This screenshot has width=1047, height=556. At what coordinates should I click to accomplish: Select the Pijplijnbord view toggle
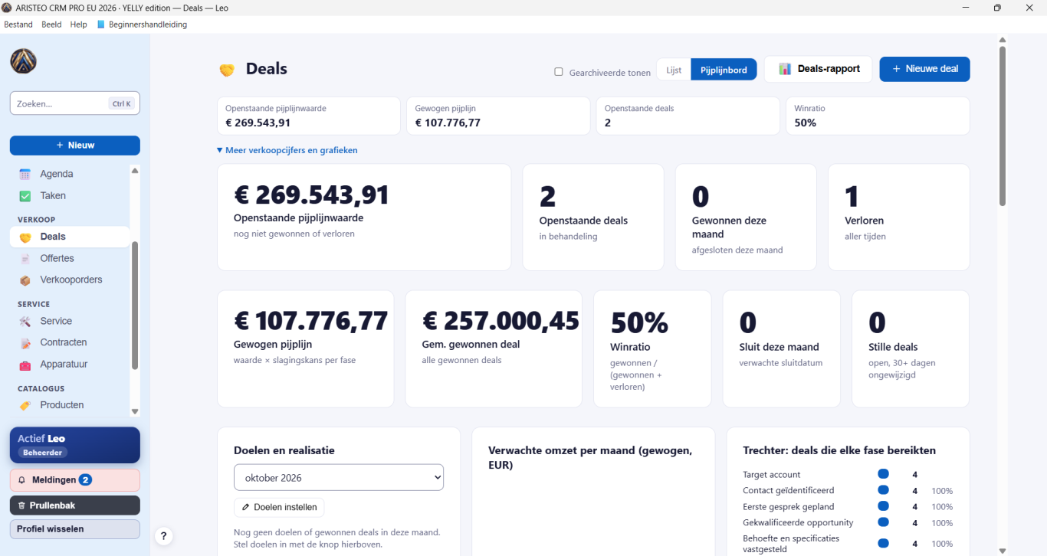(x=724, y=69)
